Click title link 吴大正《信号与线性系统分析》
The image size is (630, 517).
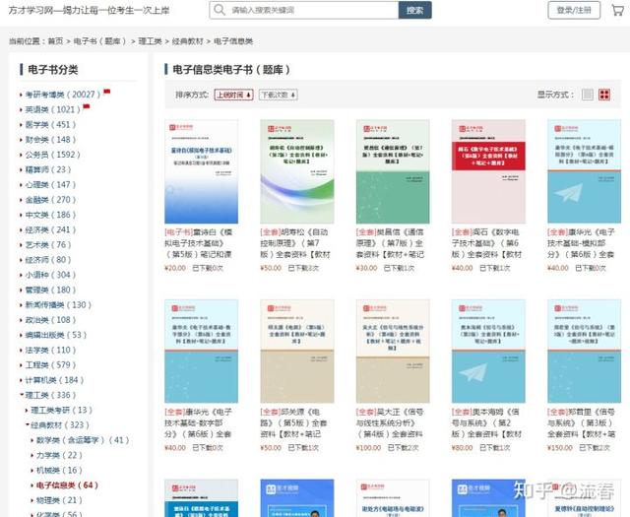click(x=390, y=422)
